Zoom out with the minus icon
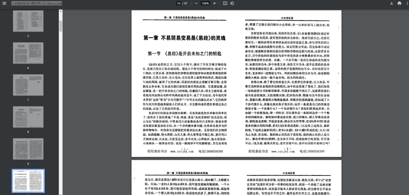 tap(196, 3)
